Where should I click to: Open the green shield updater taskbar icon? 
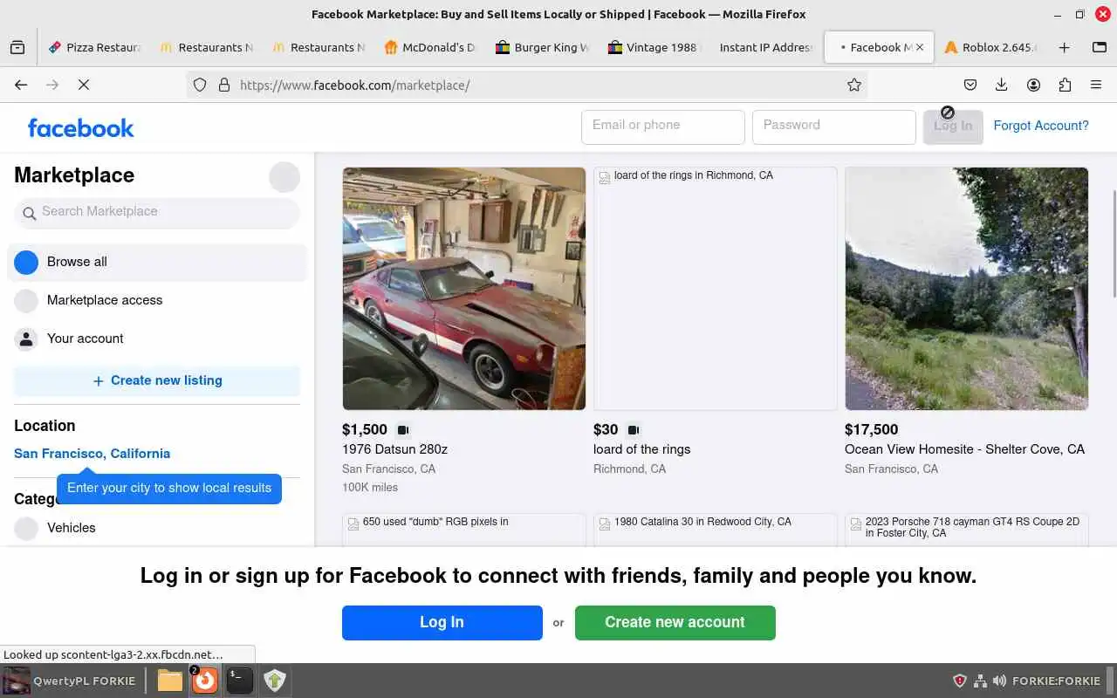[x=274, y=681]
